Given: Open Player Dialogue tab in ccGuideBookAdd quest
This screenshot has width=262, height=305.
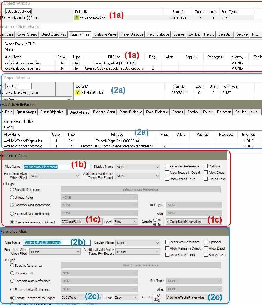Looking at the screenshot, I should pos(132,34).
